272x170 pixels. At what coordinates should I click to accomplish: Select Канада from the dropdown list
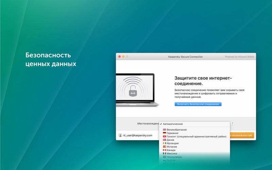click(x=194, y=150)
